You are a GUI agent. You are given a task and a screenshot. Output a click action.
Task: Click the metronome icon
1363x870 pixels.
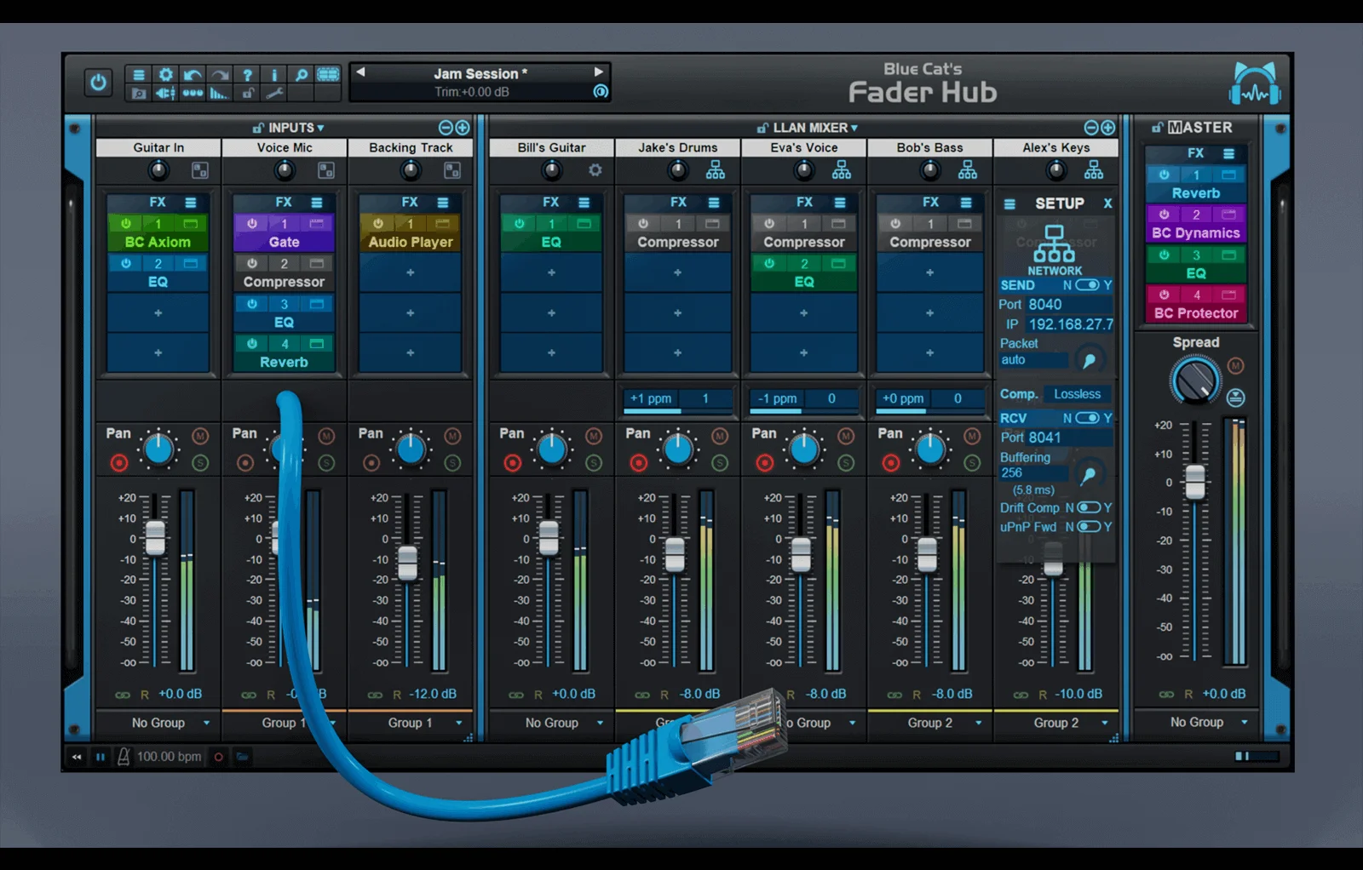[124, 756]
